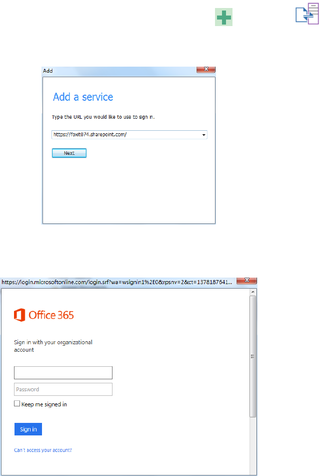Click Next in Add a service
This screenshot has width=322, height=476.
[x=69, y=153]
